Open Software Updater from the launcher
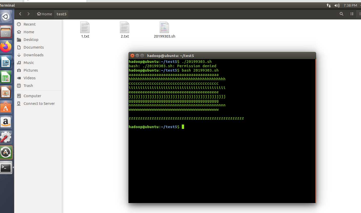 click(x=6, y=153)
